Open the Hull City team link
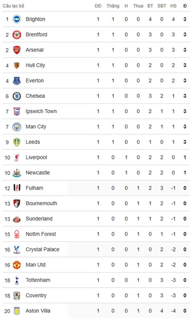Screen dimensions: 190x321 (x=35, y=65)
